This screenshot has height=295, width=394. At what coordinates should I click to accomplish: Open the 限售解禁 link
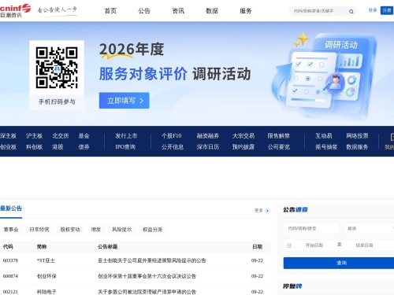point(279,136)
